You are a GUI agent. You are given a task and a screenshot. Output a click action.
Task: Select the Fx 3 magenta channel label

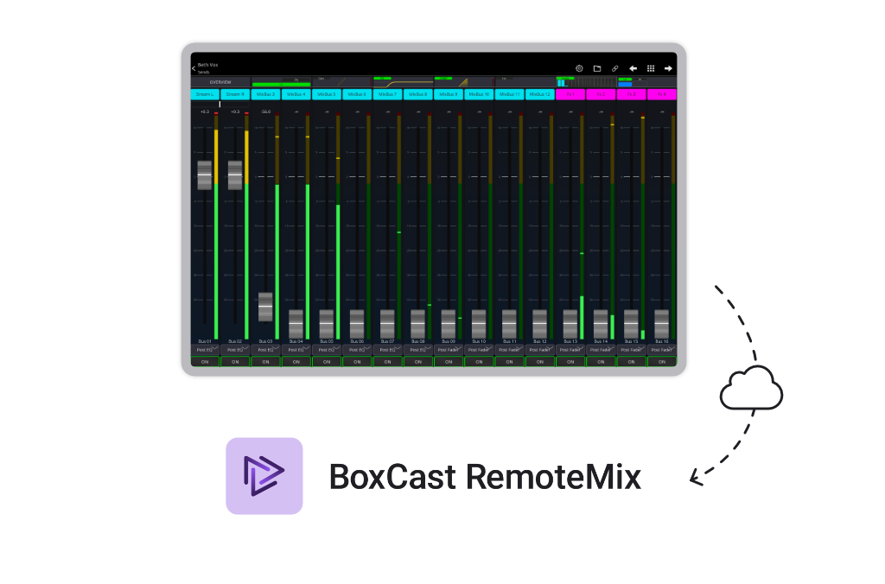coord(632,94)
